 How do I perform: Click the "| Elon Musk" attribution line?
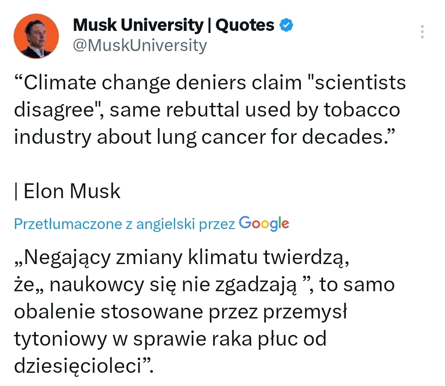tap(68, 191)
